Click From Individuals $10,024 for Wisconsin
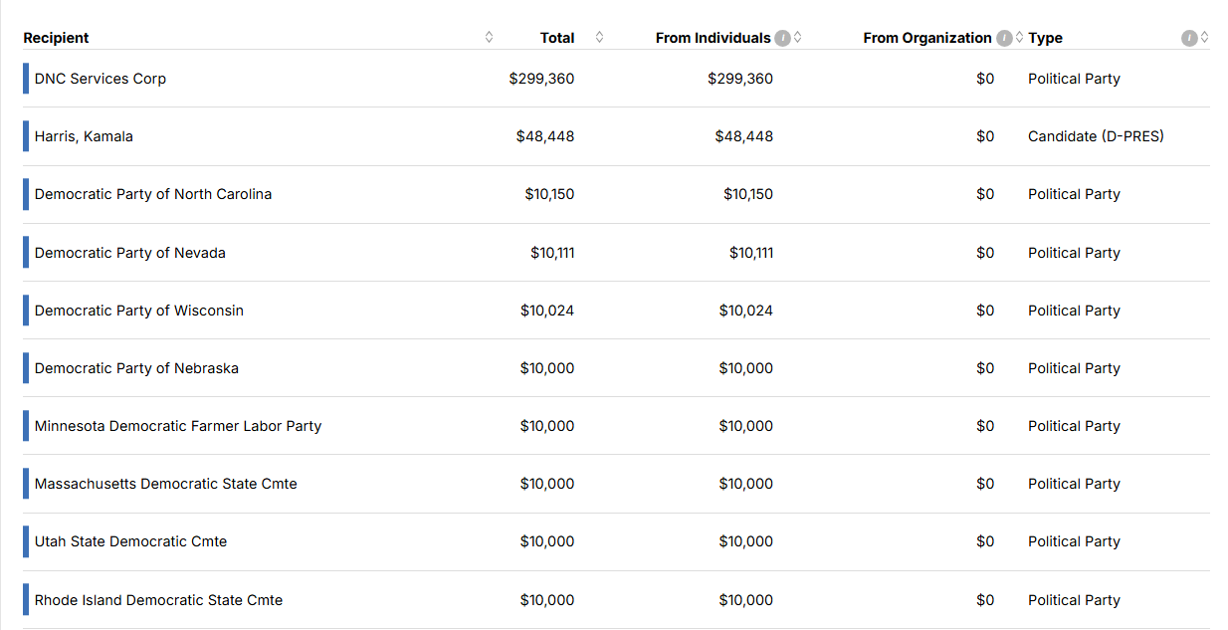This screenshot has width=1228, height=630. pyautogui.click(x=746, y=311)
